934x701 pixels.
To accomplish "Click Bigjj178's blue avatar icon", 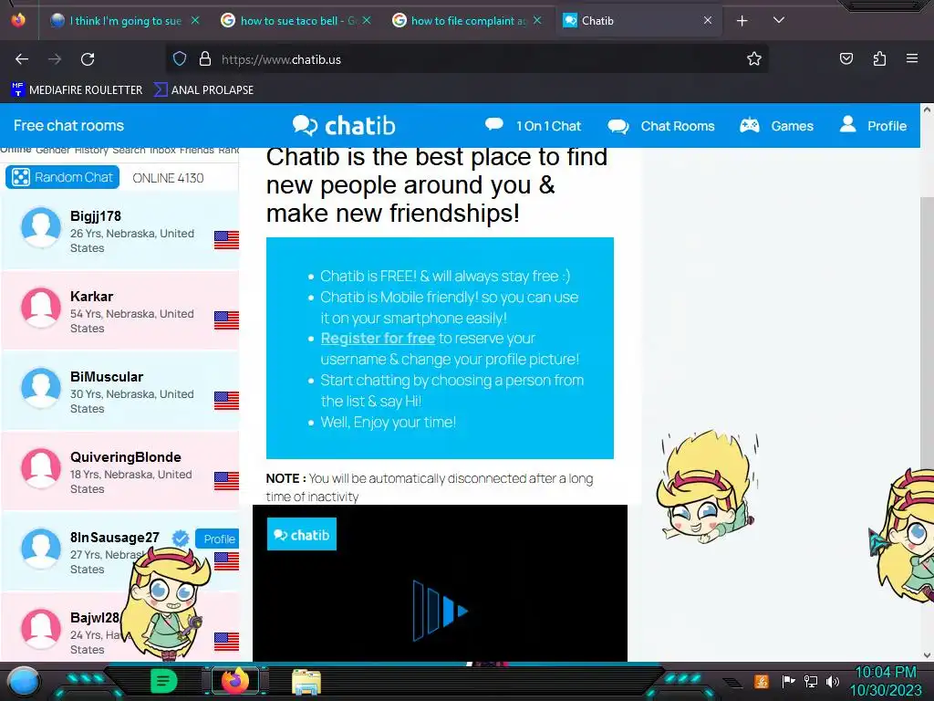I will point(40,227).
